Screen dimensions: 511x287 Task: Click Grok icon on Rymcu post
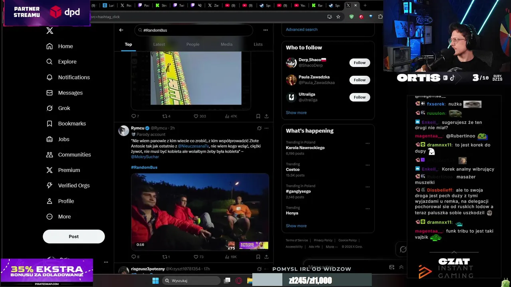[x=259, y=128]
